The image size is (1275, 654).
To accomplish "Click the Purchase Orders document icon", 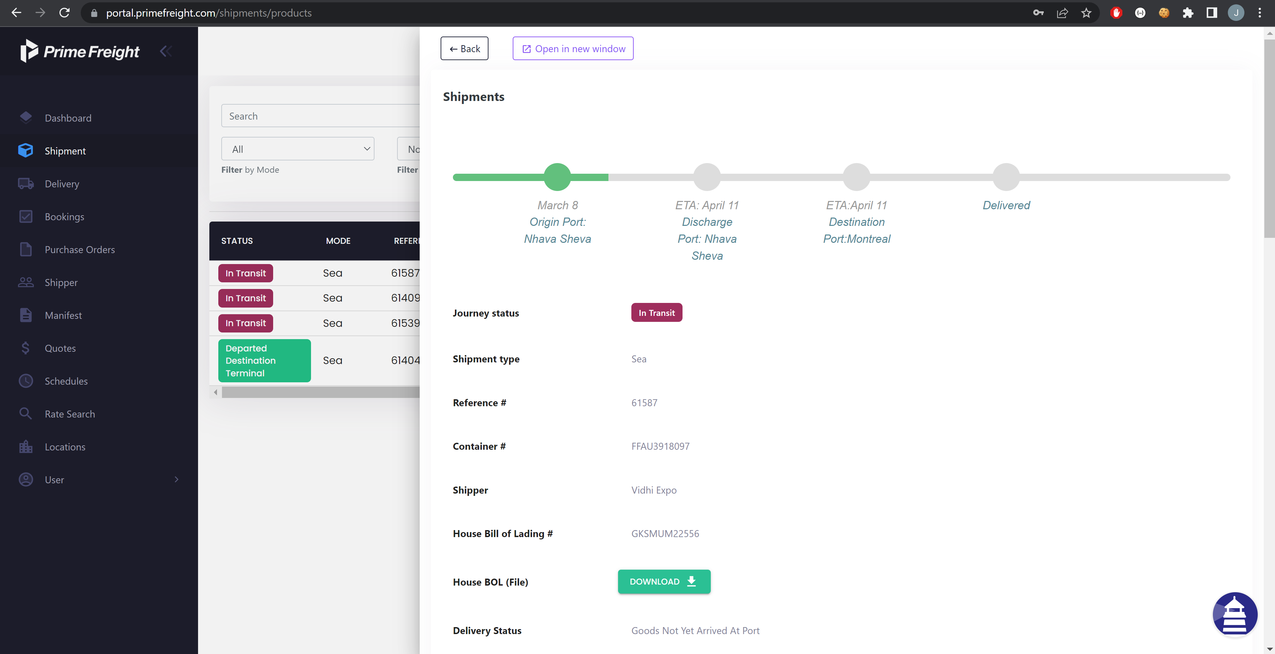I will pos(26,249).
